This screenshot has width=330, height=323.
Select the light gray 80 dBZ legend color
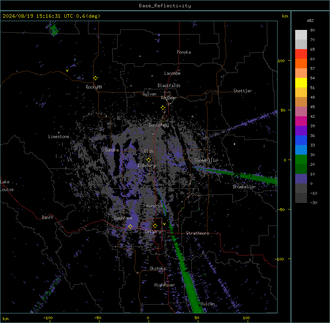pos(301,35)
